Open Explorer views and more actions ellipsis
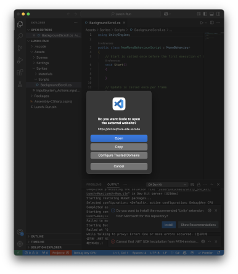 click(75, 23)
